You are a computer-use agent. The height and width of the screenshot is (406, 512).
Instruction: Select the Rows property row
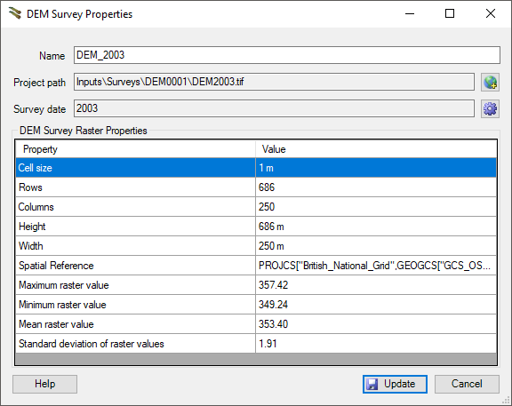point(256,187)
